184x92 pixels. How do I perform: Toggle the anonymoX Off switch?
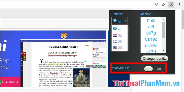point(153,69)
